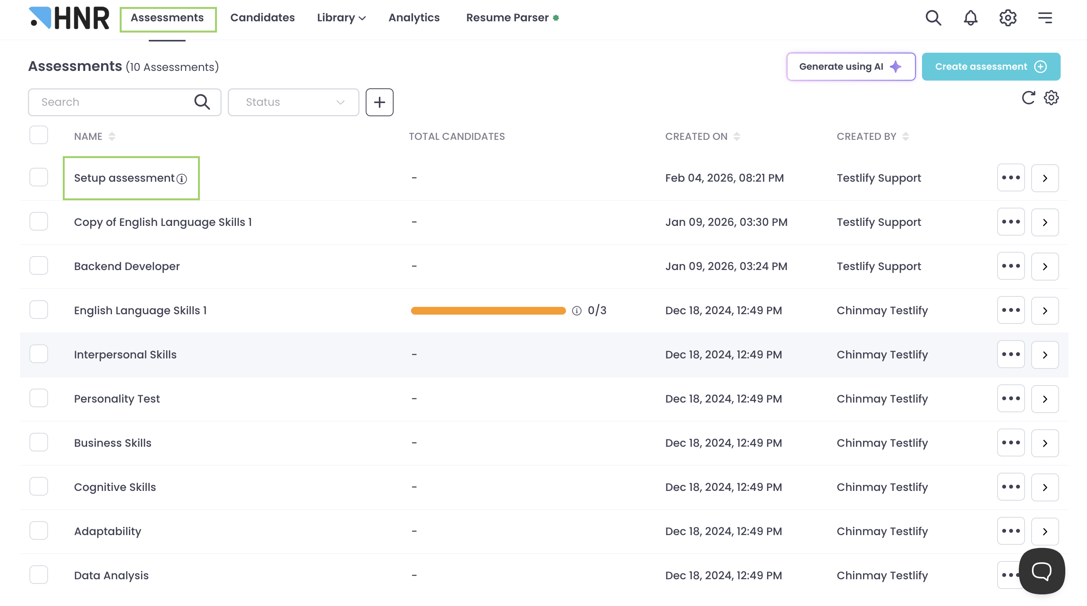
Task: Click the add filter plus button
Action: pyautogui.click(x=379, y=102)
